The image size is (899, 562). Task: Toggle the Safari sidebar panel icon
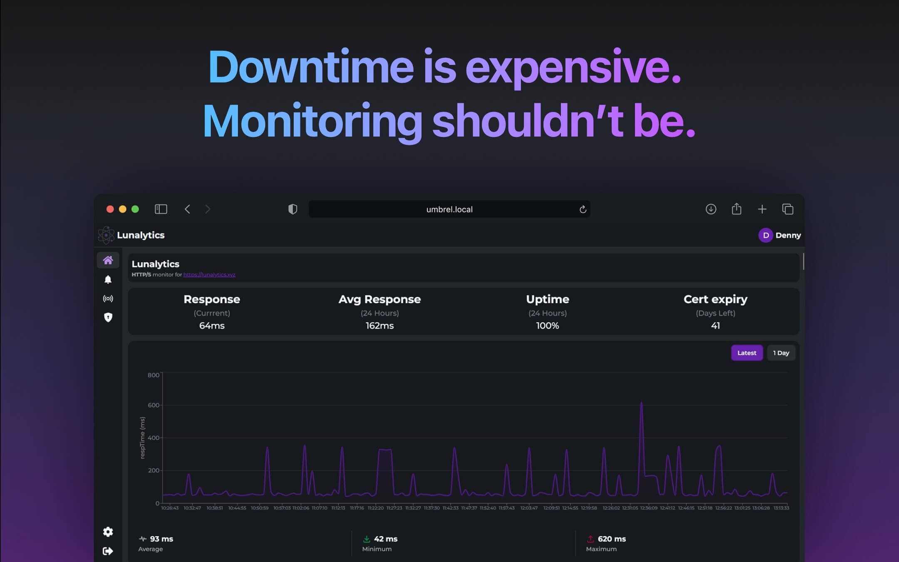[161, 209]
